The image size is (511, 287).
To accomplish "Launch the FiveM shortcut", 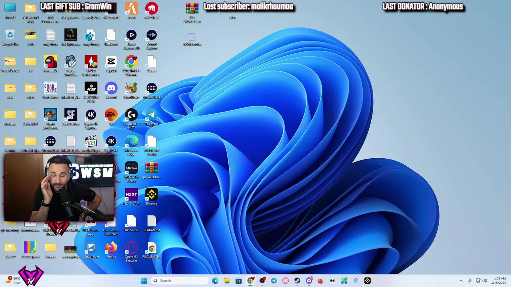I will (x=131, y=11).
